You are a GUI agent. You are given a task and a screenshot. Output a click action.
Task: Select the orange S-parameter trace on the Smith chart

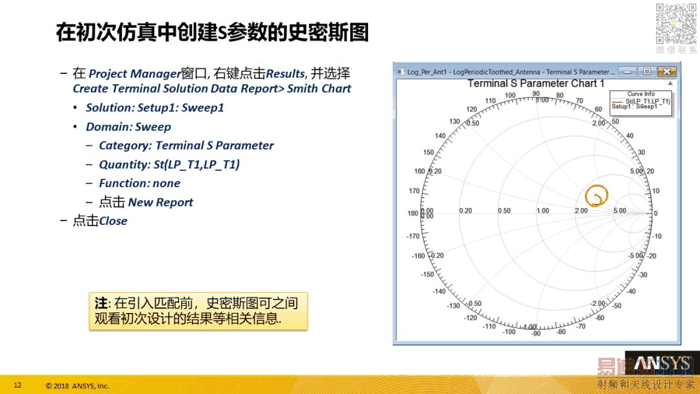pos(597,196)
